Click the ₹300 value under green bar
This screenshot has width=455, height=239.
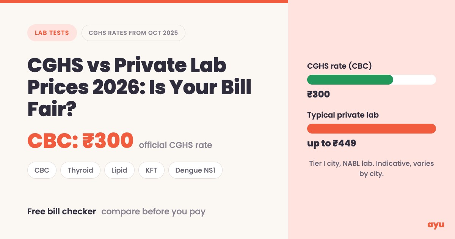coord(318,94)
